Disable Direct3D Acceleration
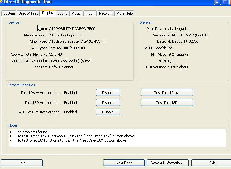Image resolution: width=231 pixels, height=169 pixels. pyautogui.click(x=108, y=103)
